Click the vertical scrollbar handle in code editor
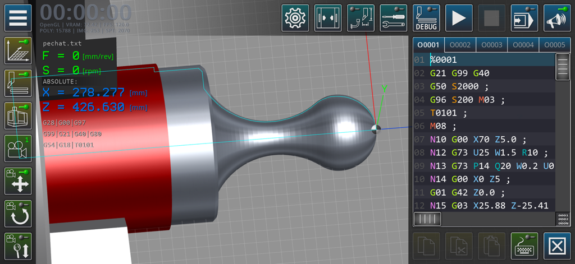 click(x=562, y=67)
